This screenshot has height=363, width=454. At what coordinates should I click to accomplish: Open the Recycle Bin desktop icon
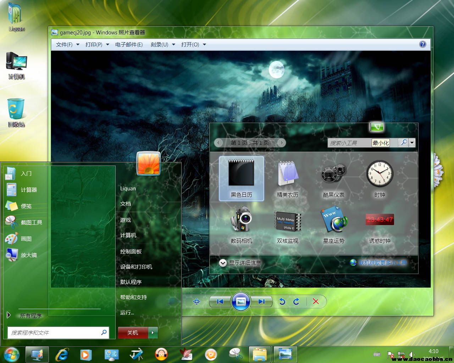[x=16, y=112]
